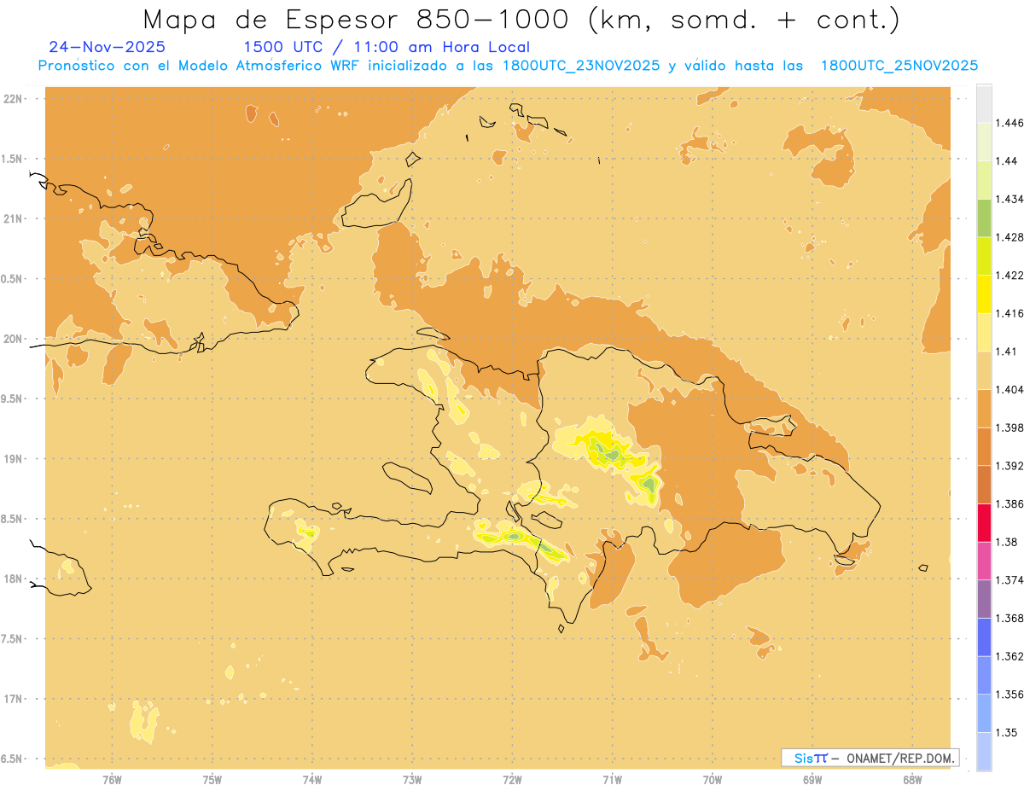Click the time '1500 UTC / 11:00 am Hora Local'
The width and height of the screenshot is (1024, 791).
[x=387, y=48]
